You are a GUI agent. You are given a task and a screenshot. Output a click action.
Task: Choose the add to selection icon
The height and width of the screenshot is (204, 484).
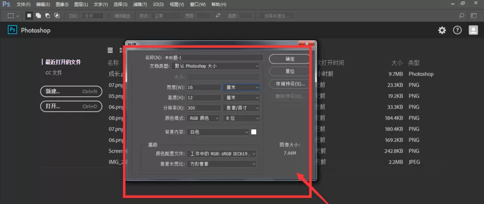click(x=38, y=16)
